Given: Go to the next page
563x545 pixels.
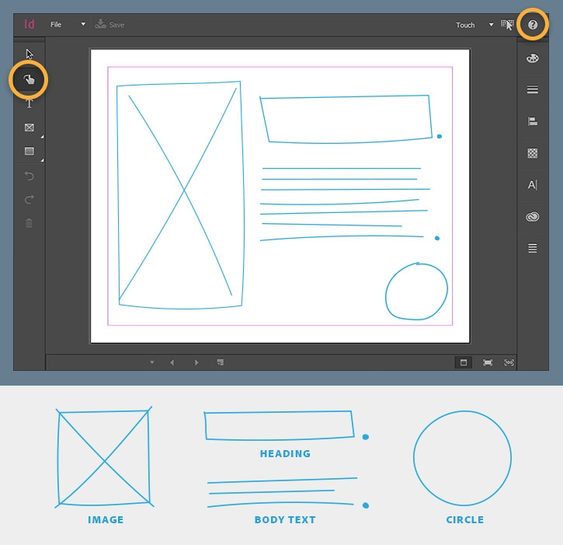Looking at the screenshot, I should coord(196,362).
